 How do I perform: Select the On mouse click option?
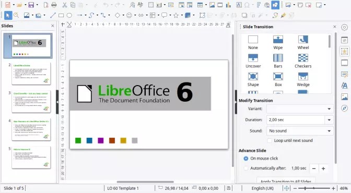point(246,159)
